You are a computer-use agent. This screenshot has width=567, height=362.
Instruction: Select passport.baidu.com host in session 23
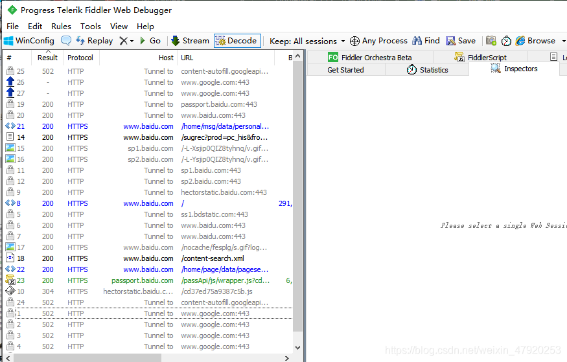pos(143,280)
